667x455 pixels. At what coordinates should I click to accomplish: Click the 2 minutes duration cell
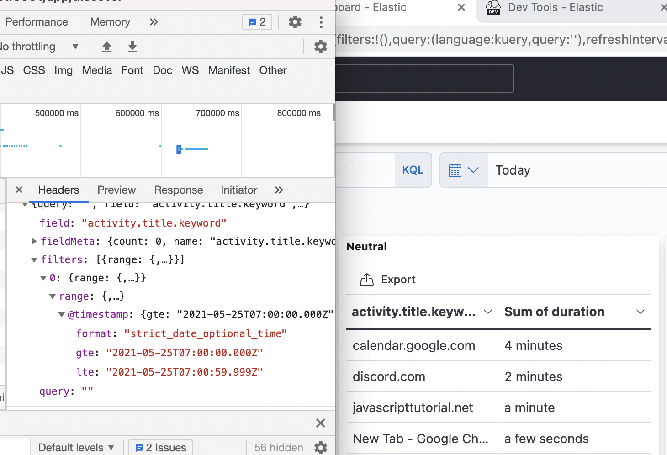coord(533,377)
